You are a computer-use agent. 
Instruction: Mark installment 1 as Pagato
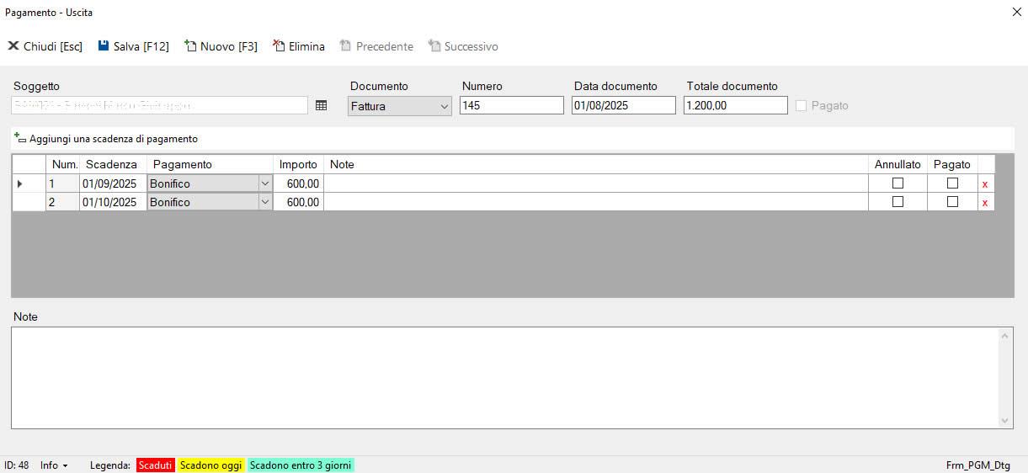952,183
